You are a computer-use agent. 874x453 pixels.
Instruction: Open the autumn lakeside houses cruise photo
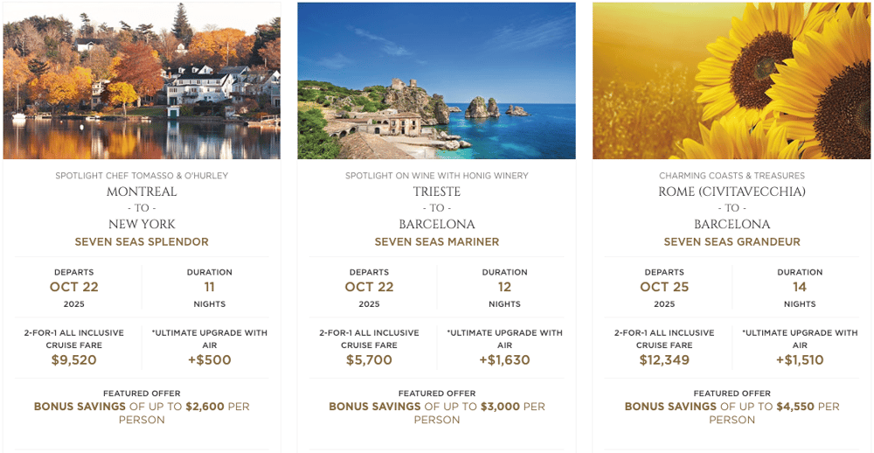coord(142,80)
